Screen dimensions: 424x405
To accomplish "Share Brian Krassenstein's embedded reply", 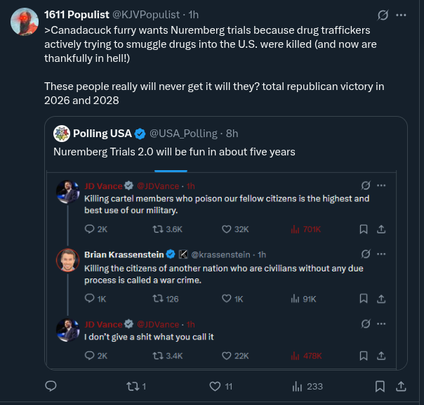I will pos(381,298).
